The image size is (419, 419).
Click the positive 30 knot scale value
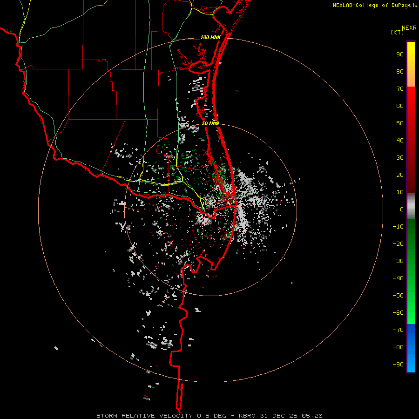(400, 158)
